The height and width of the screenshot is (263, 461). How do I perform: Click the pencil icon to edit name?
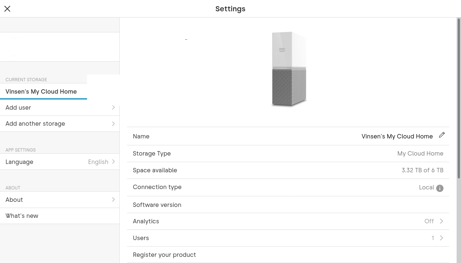[x=442, y=135]
